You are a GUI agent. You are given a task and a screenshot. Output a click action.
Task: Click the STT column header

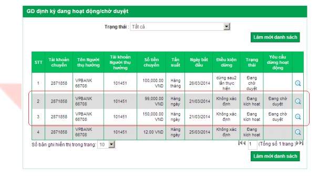pos(38,62)
